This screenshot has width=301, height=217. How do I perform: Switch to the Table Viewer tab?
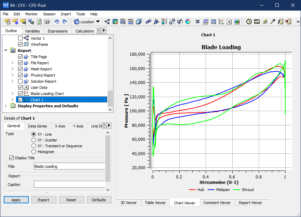(x=155, y=203)
